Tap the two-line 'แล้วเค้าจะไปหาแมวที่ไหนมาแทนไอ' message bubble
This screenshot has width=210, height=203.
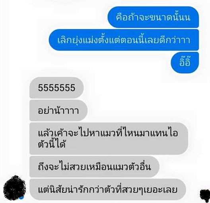[109, 138]
